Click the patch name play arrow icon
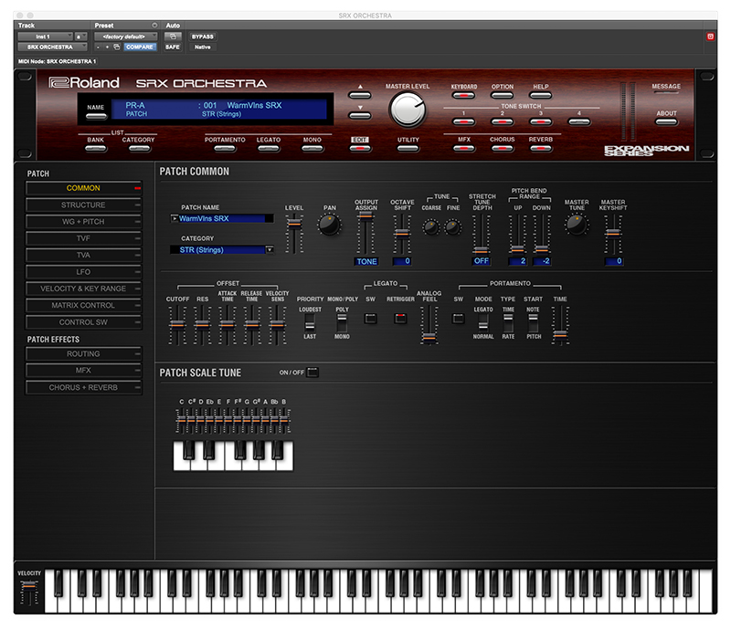This screenshot has width=731, height=630. [175, 218]
